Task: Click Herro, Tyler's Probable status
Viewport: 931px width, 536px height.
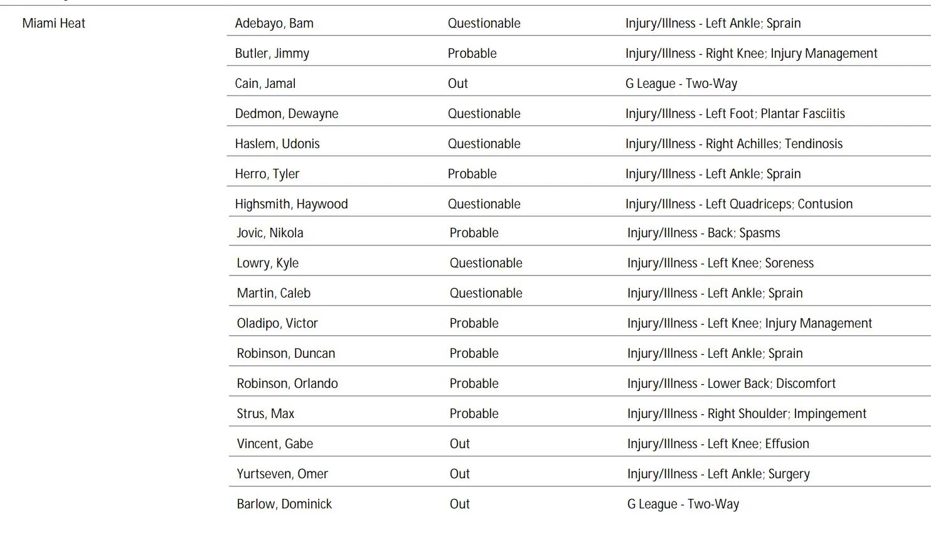Action: 472,174
